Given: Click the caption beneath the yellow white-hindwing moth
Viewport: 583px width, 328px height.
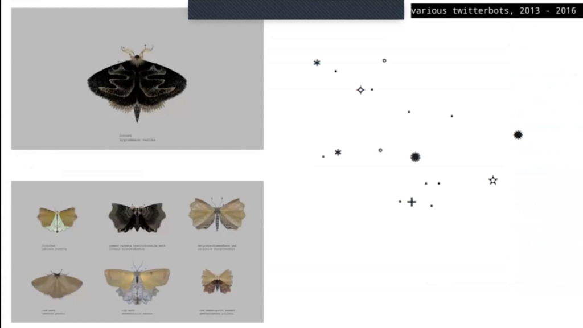Looking at the screenshot, I should pyautogui.click(x=137, y=312).
